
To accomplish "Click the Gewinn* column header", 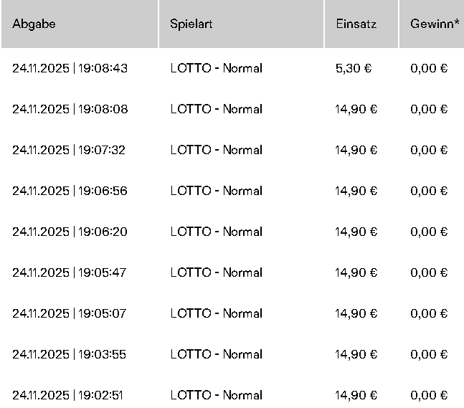I will (435, 24).
